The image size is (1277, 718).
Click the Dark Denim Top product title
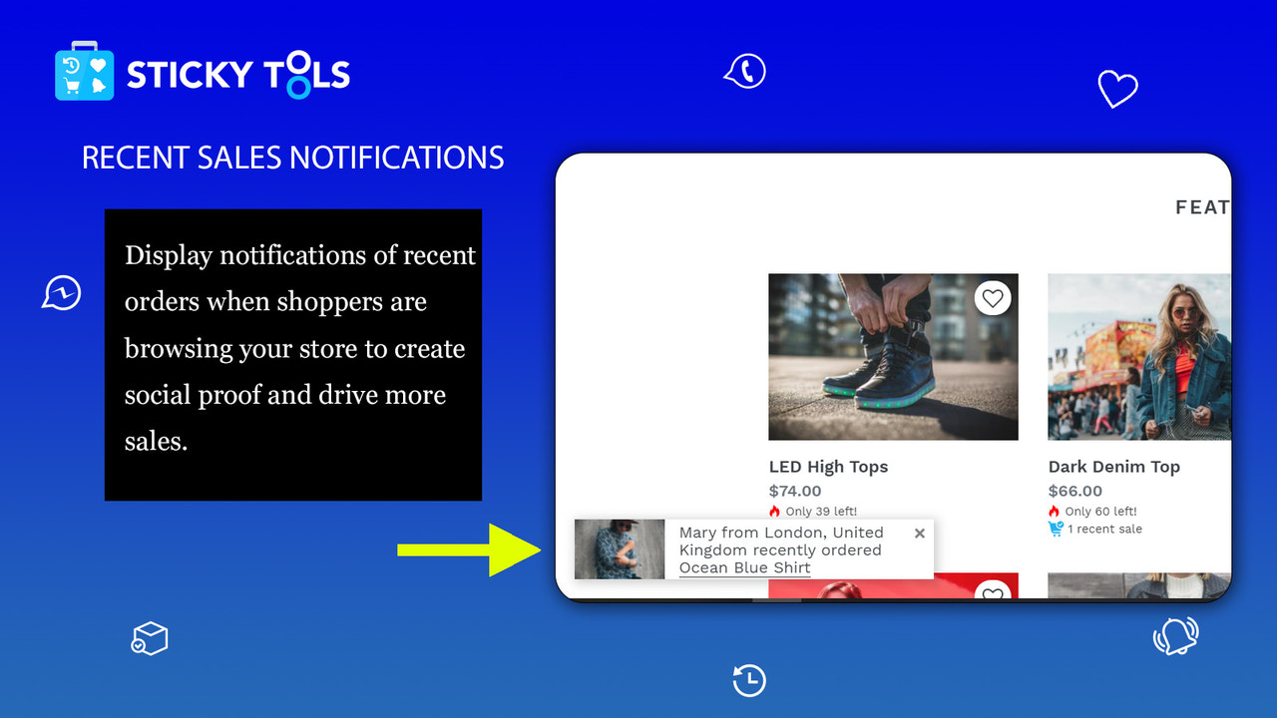click(1113, 467)
